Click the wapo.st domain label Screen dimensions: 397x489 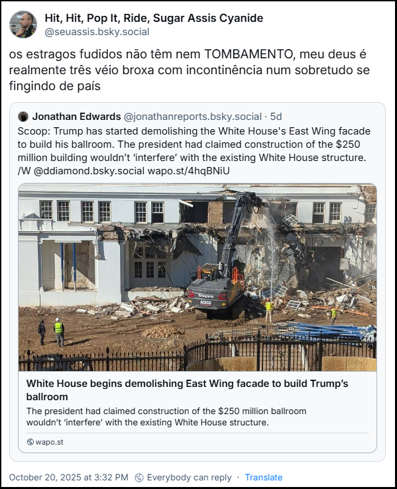click(x=49, y=442)
